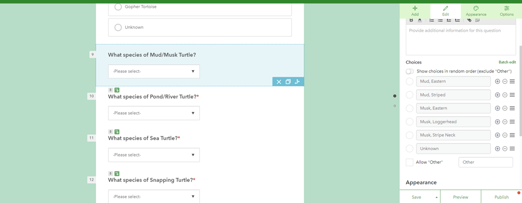The height and width of the screenshot is (203, 522).
Task: Edit the Mud, Eastern choice text field
Action: (x=453, y=82)
